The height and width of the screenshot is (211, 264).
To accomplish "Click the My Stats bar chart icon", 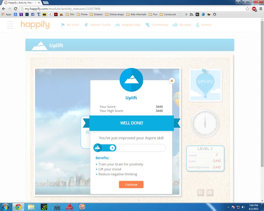I will pyautogui.click(x=175, y=25).
